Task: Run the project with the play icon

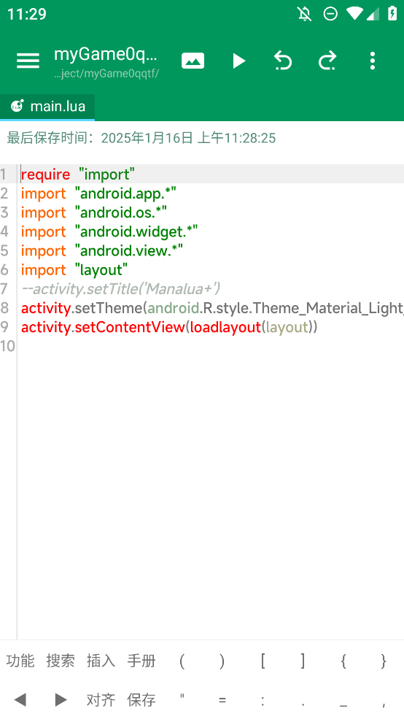Action: point(238,61)
